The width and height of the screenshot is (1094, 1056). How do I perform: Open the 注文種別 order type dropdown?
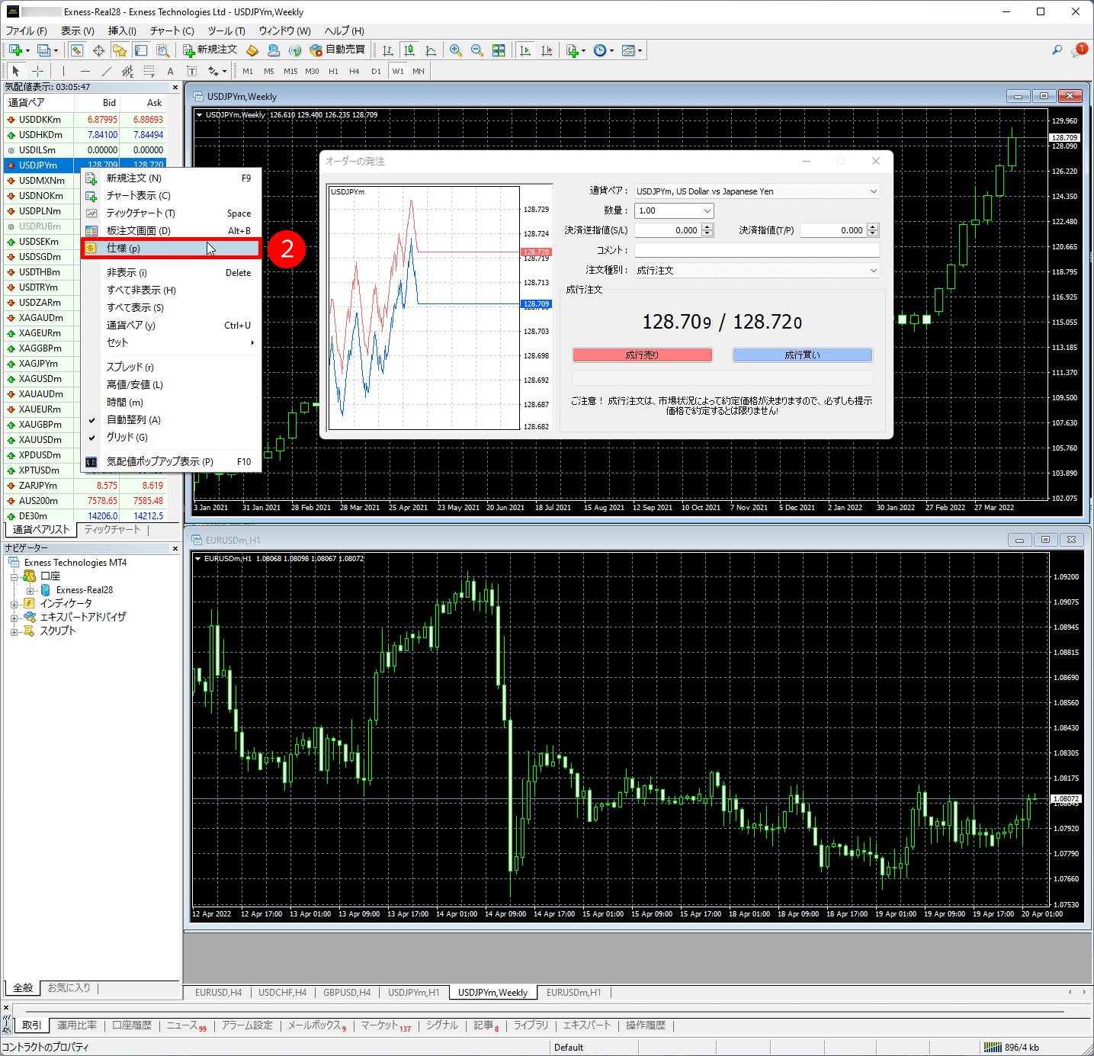(757, 271)
